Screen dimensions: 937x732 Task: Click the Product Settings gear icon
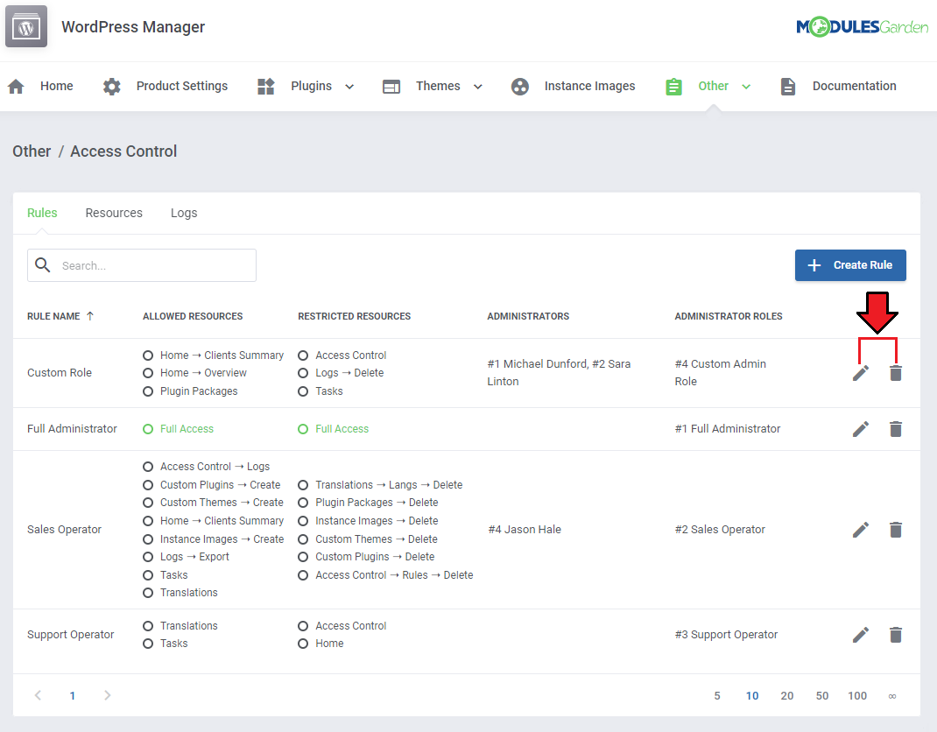point(112,87)
